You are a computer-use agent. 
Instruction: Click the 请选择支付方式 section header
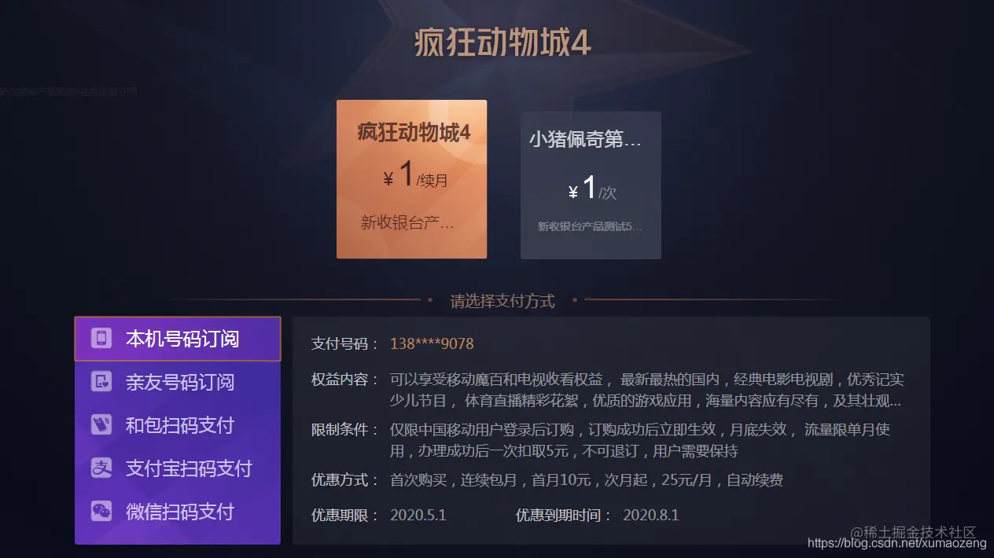click(x=502, y=301)
